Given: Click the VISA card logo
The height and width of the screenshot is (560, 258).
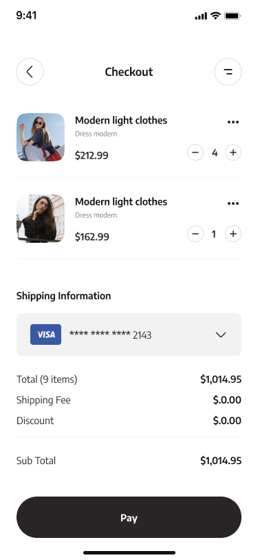Looking at the screenshot, I should point(45,334).
